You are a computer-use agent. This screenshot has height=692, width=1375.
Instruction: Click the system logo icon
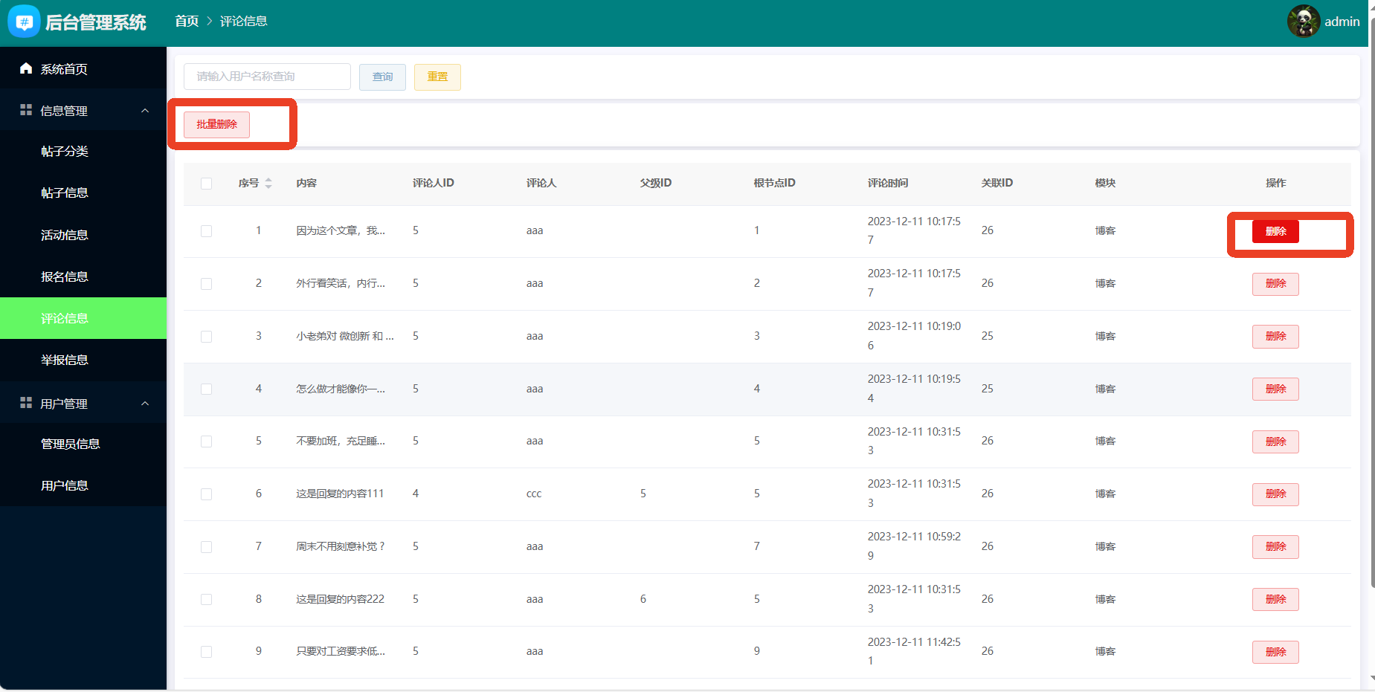pyautogui.click(x=24, y=22)
